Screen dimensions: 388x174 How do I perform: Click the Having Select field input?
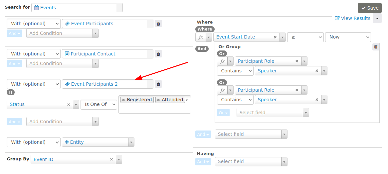(x=248, y=162)
